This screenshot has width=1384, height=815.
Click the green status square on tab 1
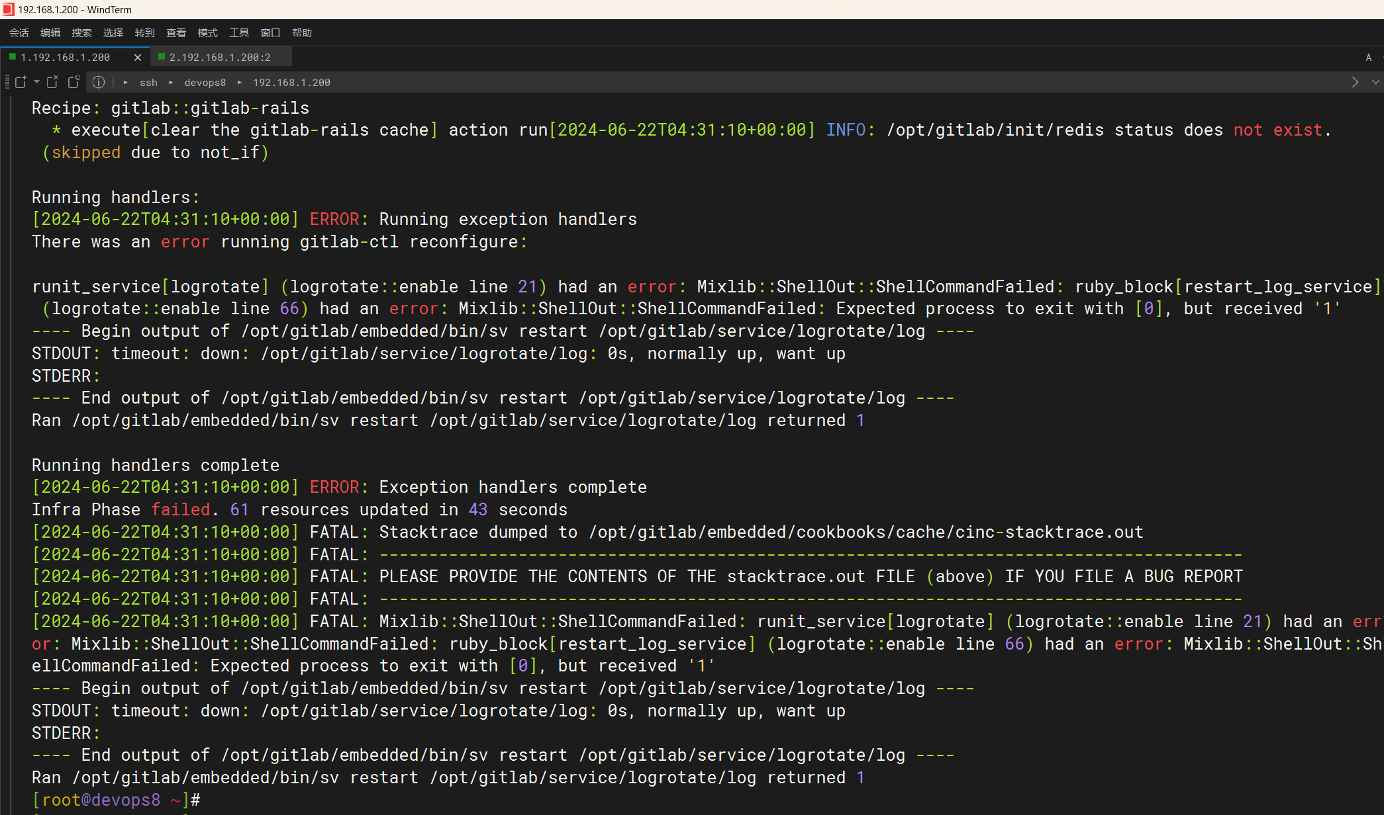click(12, 57)
